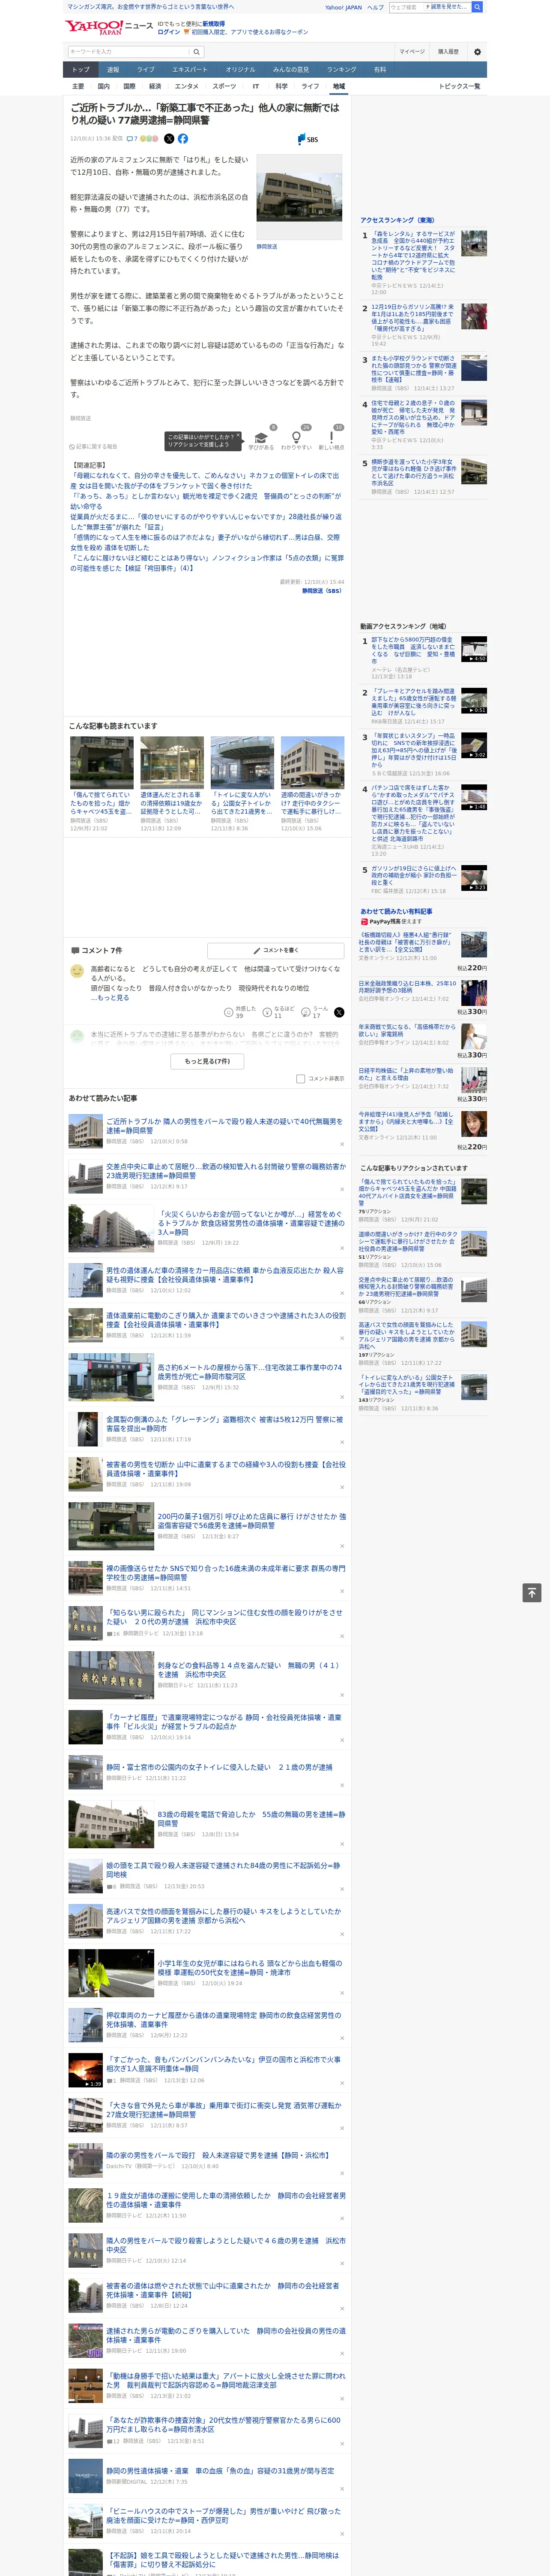Screen dimensions: 550x2576
Task: Select the 科学 category
Action: 281,86
